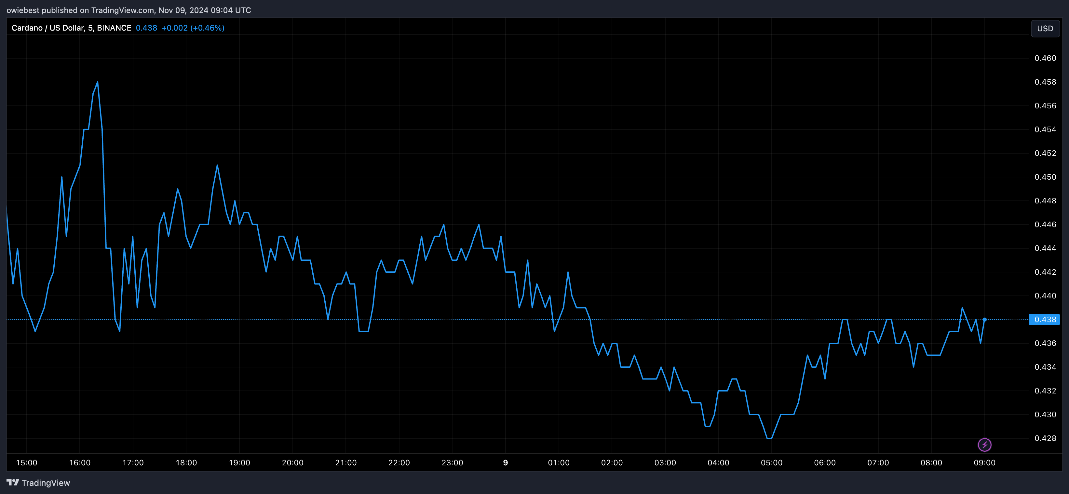Click the 0.434 price axis label
The height and width of the screenshot is (494, 1069).
coord(1045,367)
